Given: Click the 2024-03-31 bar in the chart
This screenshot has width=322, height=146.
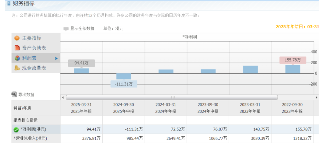Looking at the screenshot, I should click(166, 72).
